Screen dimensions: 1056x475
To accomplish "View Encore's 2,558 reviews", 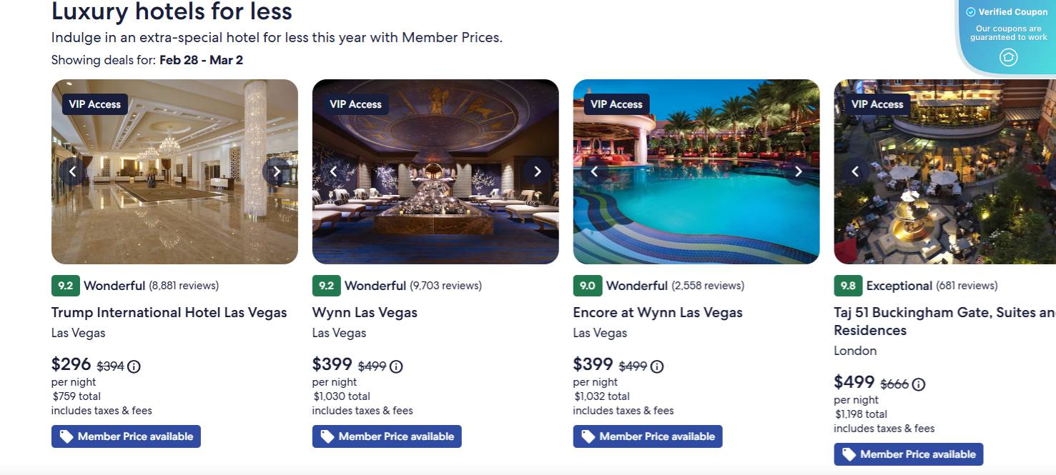I will point(707,285).
